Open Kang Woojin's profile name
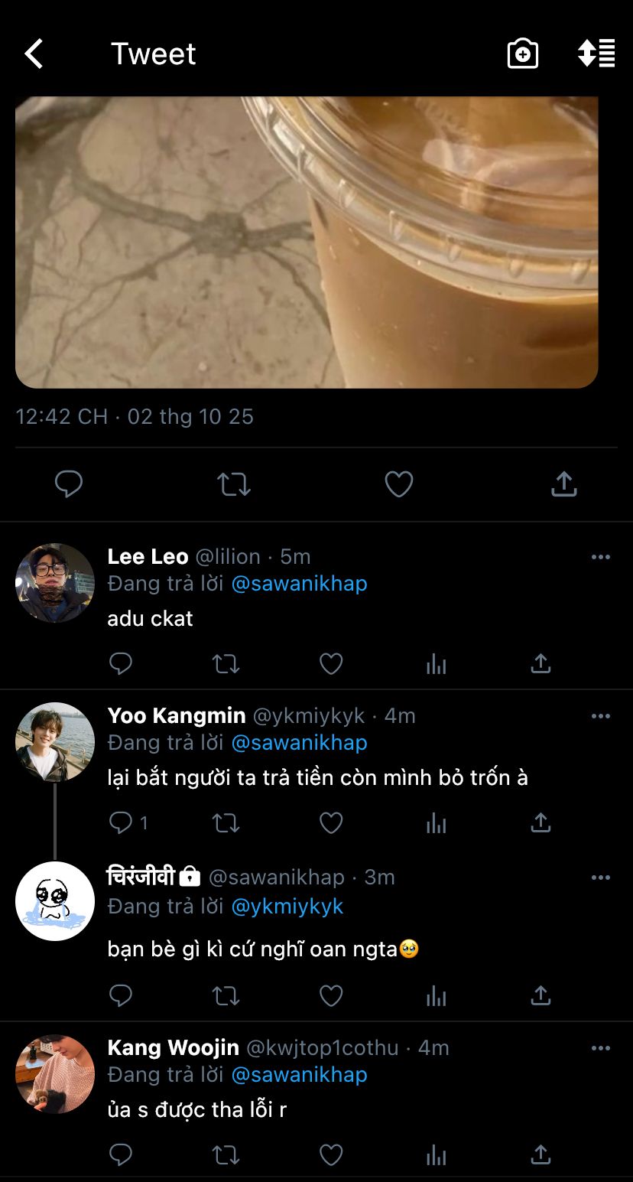633x1182 pixels. 174,1047
